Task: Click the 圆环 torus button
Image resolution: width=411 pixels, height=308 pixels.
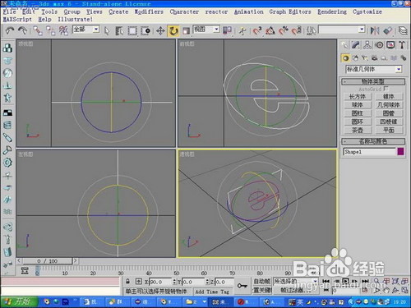Action: pos(358,122)
